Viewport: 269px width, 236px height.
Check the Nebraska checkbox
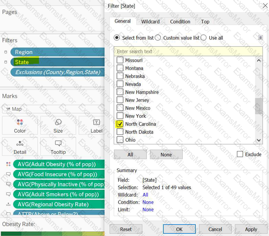click(x=120, y=76)
